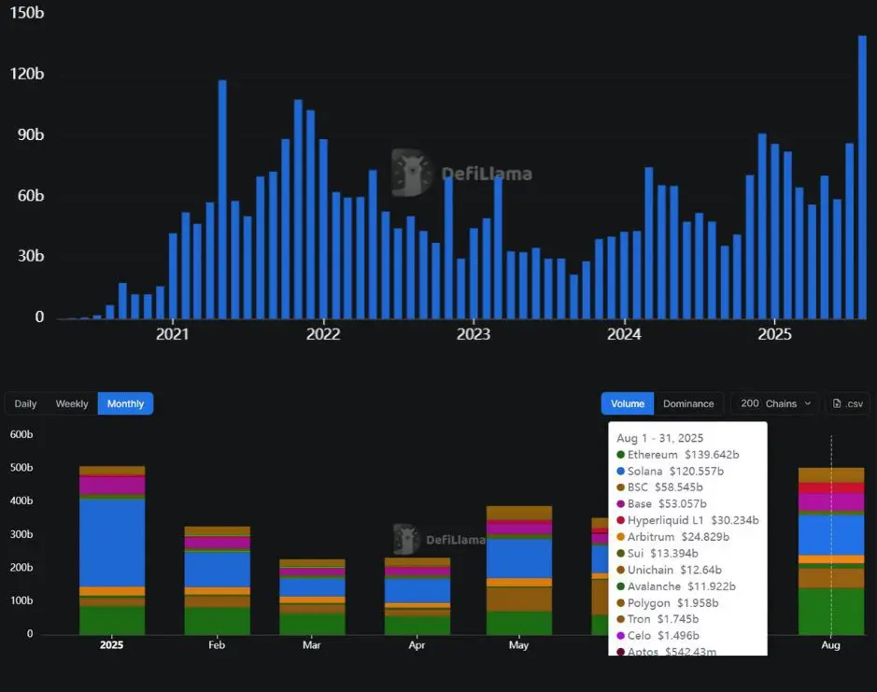Image resolution: width=877 pixels, height=692 pixels.
Task: Click the Feb stacked bar
Action: click(217, 581)
